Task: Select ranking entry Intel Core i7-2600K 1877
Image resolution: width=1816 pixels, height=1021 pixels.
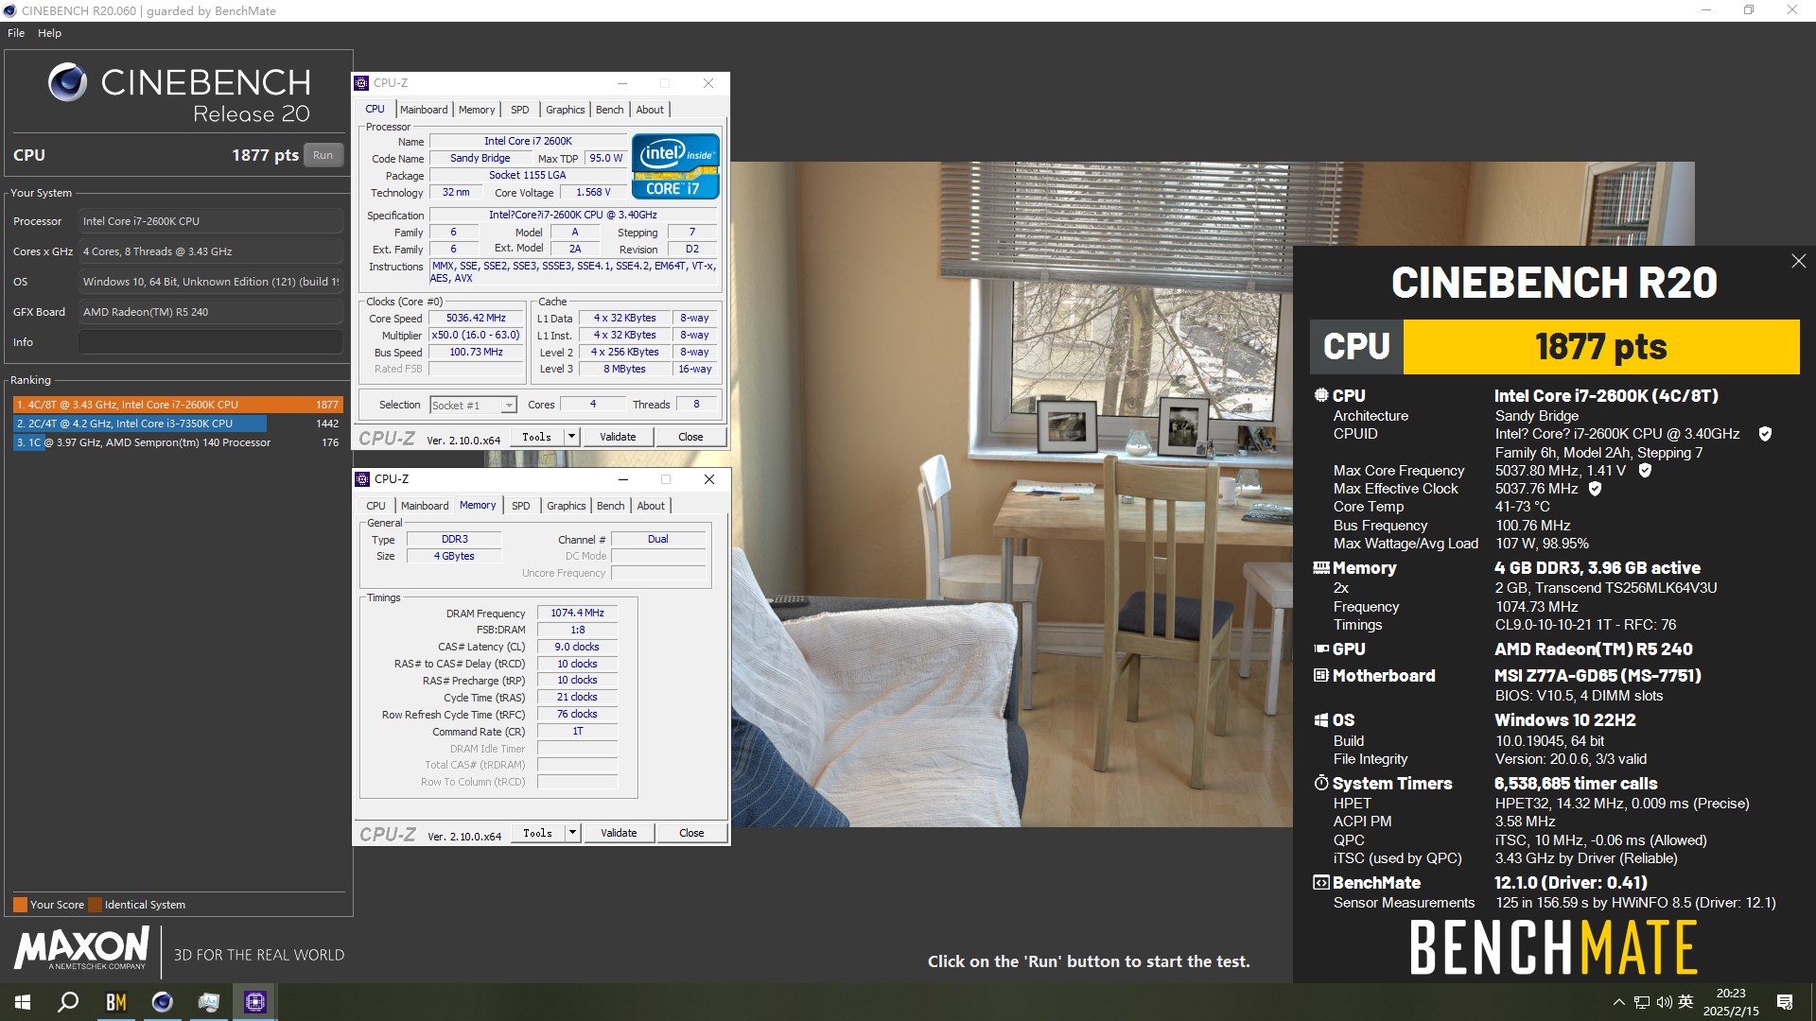Action: tap(178, 405)
